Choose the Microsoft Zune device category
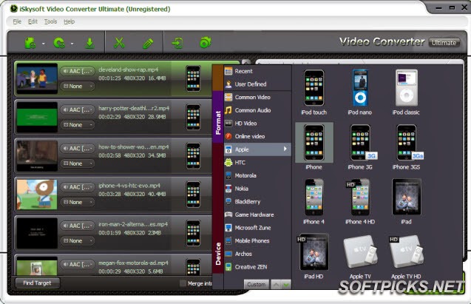The height and width of the screenshot is (304, 471). click(258, 228)
